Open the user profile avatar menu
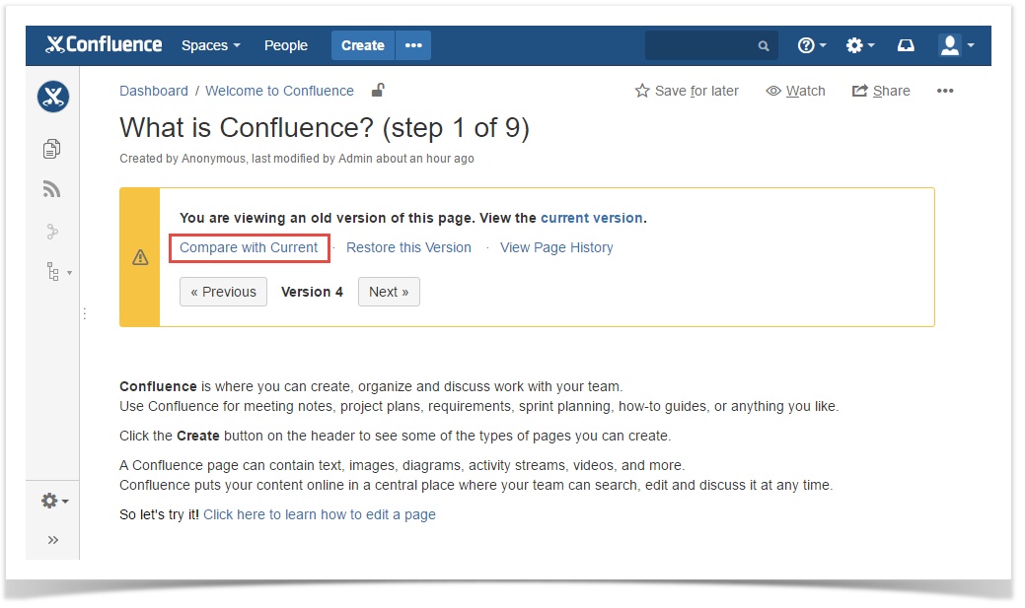The height and width of the screenshot is (608, 1025). (x=956, y=45)
